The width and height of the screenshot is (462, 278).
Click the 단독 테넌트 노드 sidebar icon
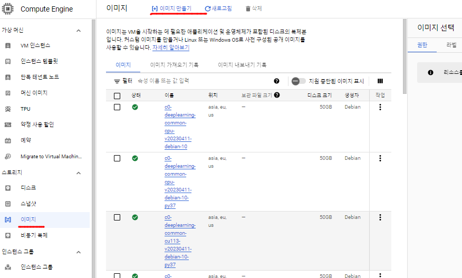8,77
